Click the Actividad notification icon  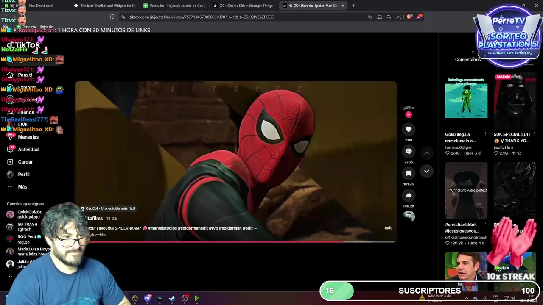[x=10, y=149]
